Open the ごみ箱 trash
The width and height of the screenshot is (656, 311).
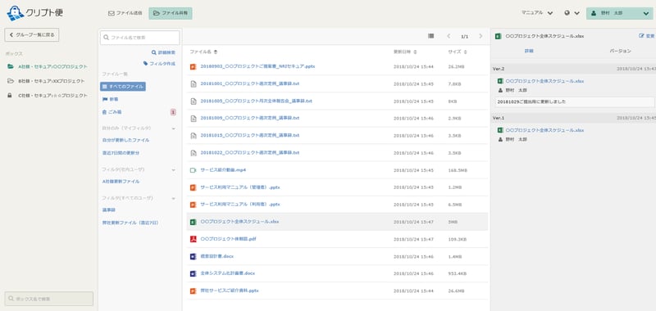pos(112,112)
